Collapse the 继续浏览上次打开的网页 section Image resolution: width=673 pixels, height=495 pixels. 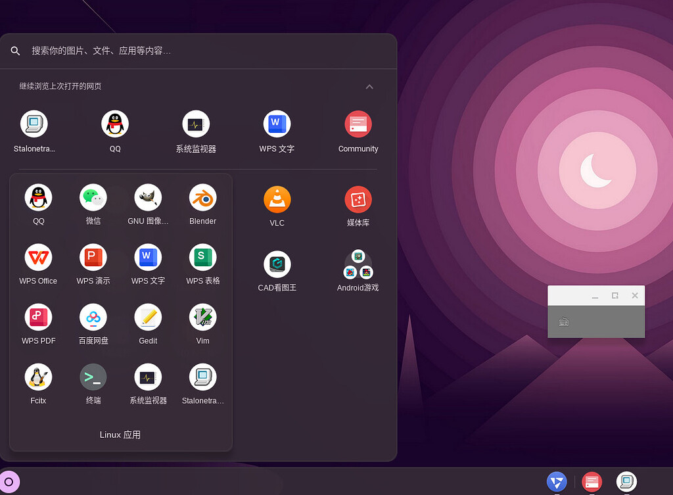tap(369, 86)
